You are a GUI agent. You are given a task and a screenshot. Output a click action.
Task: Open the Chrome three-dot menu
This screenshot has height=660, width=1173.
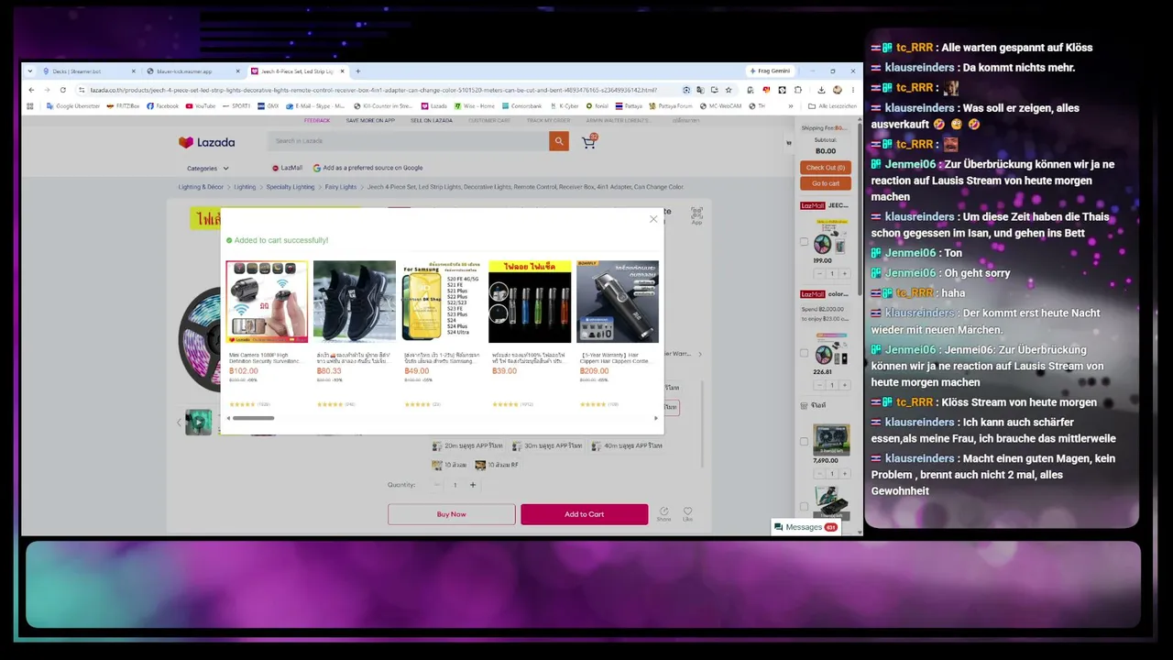tap(851, 90)
